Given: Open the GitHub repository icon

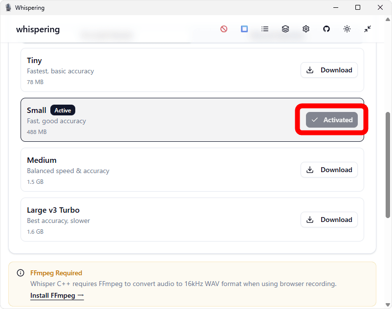Looking at the screenshot, I should pos(327,29).
